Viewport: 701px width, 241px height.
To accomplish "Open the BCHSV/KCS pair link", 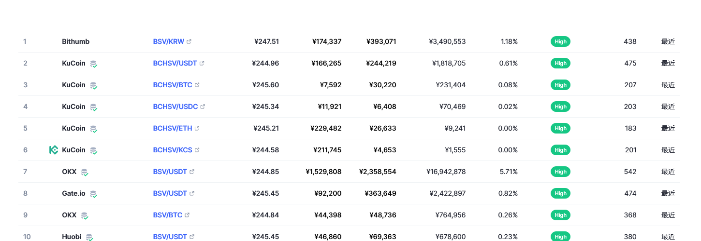I will pyautogui.click(x=173, y=150).
